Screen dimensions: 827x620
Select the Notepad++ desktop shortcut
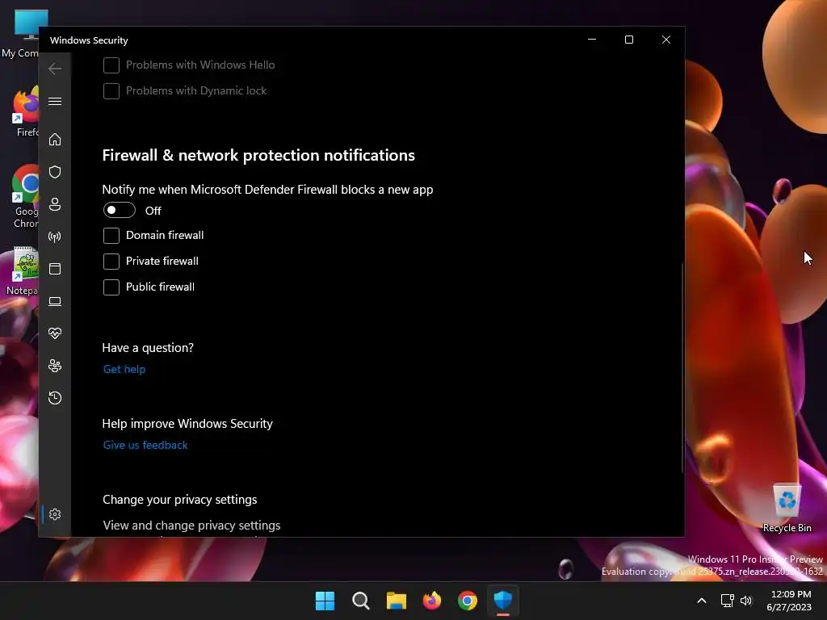tap(21, 271)
